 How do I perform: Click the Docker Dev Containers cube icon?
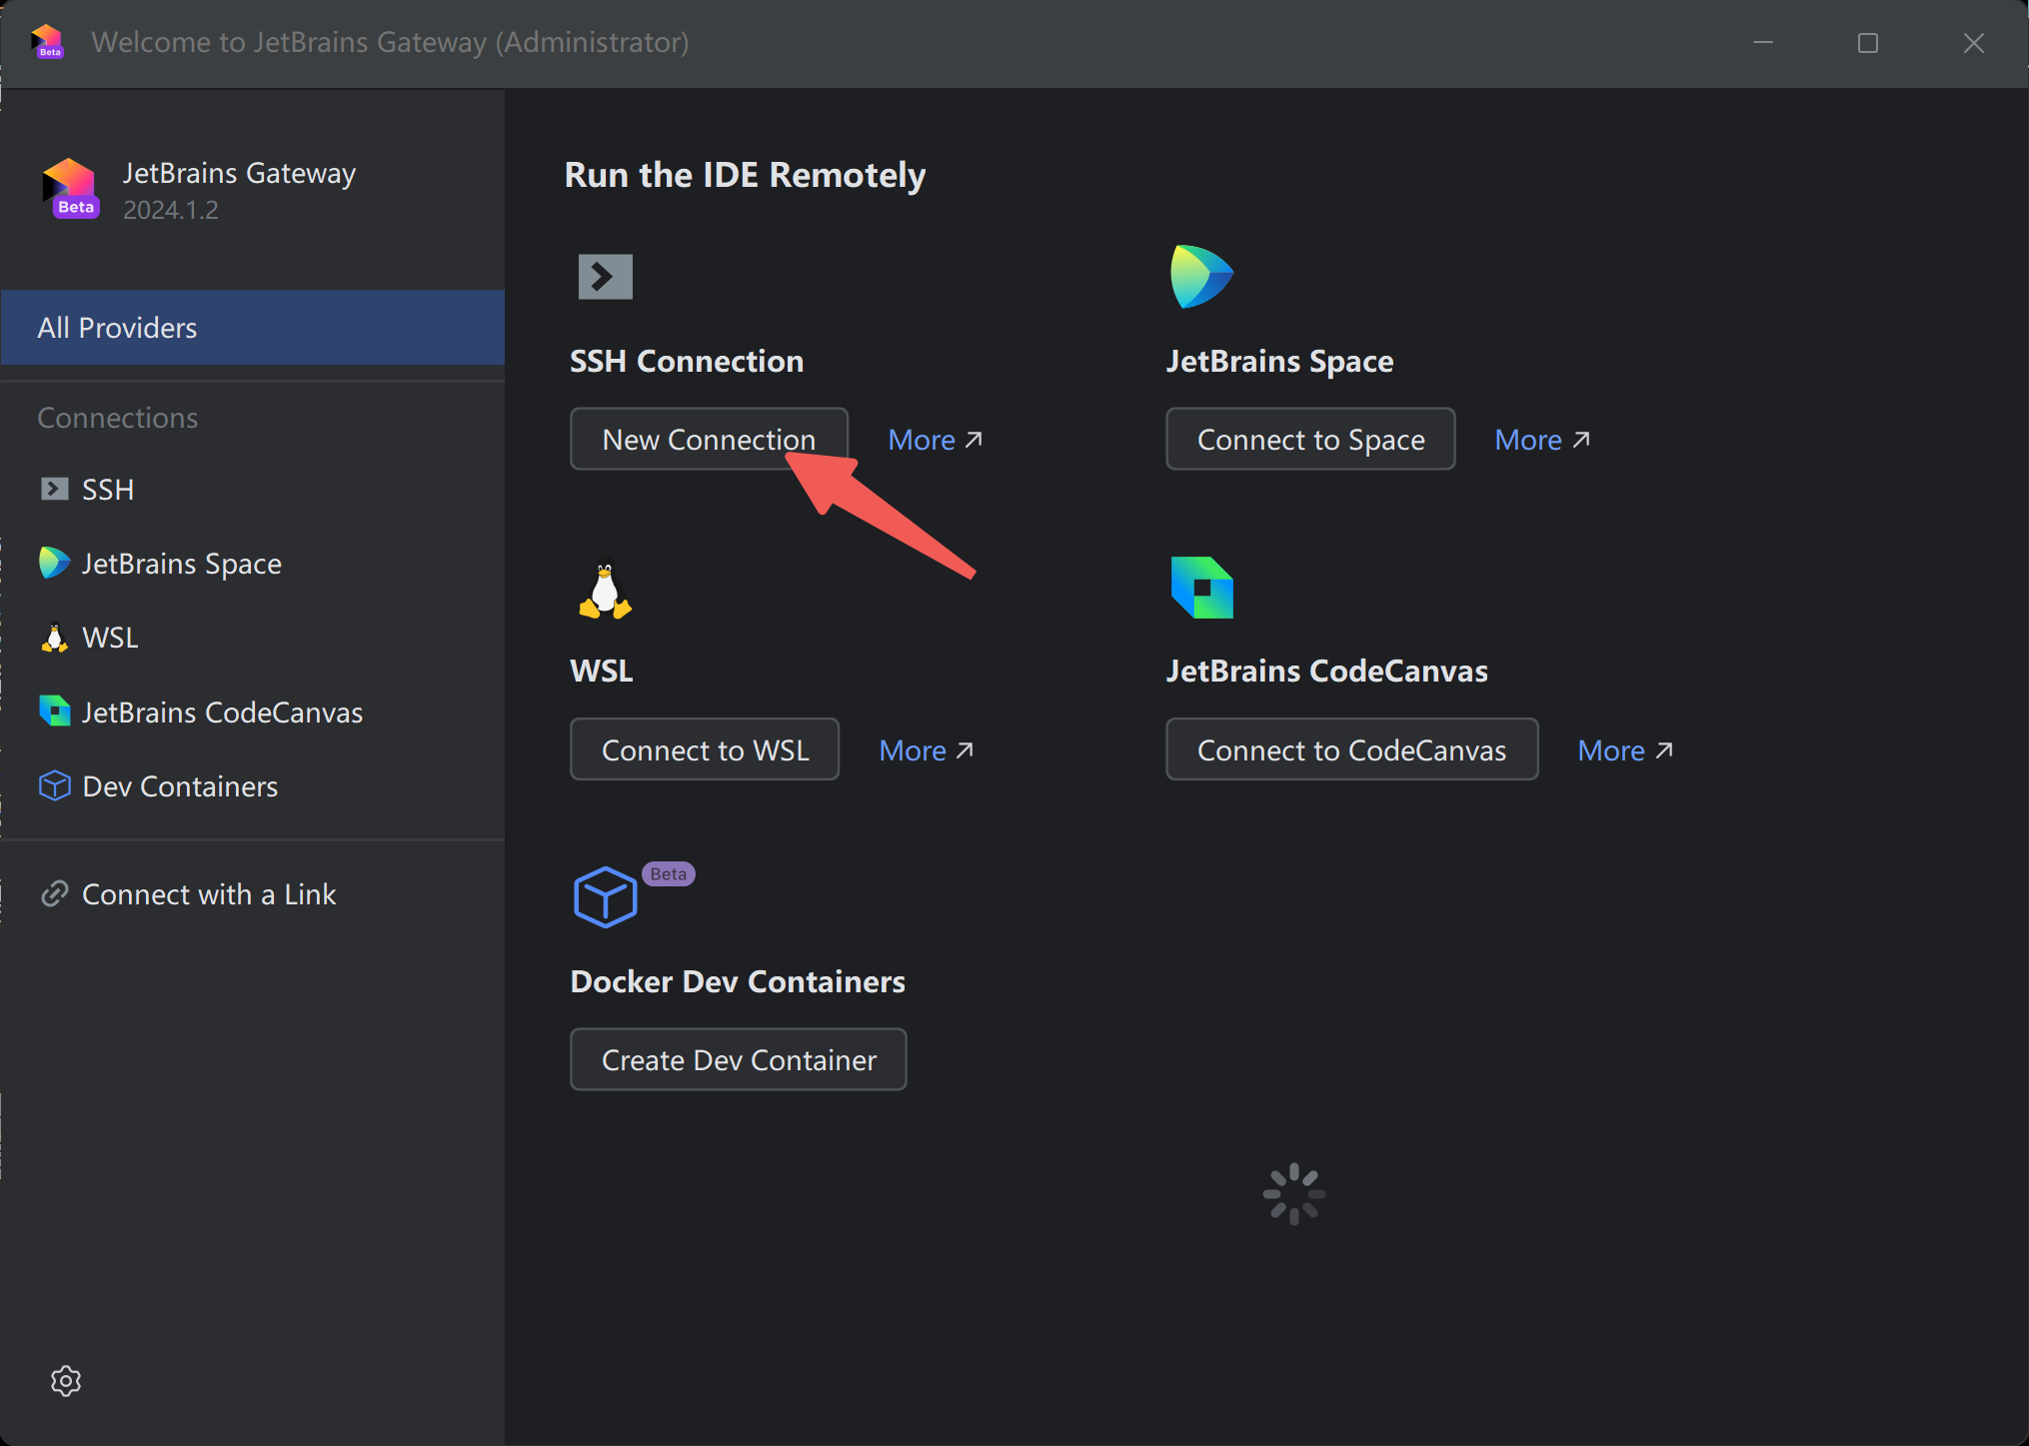[x=605, y=896]
